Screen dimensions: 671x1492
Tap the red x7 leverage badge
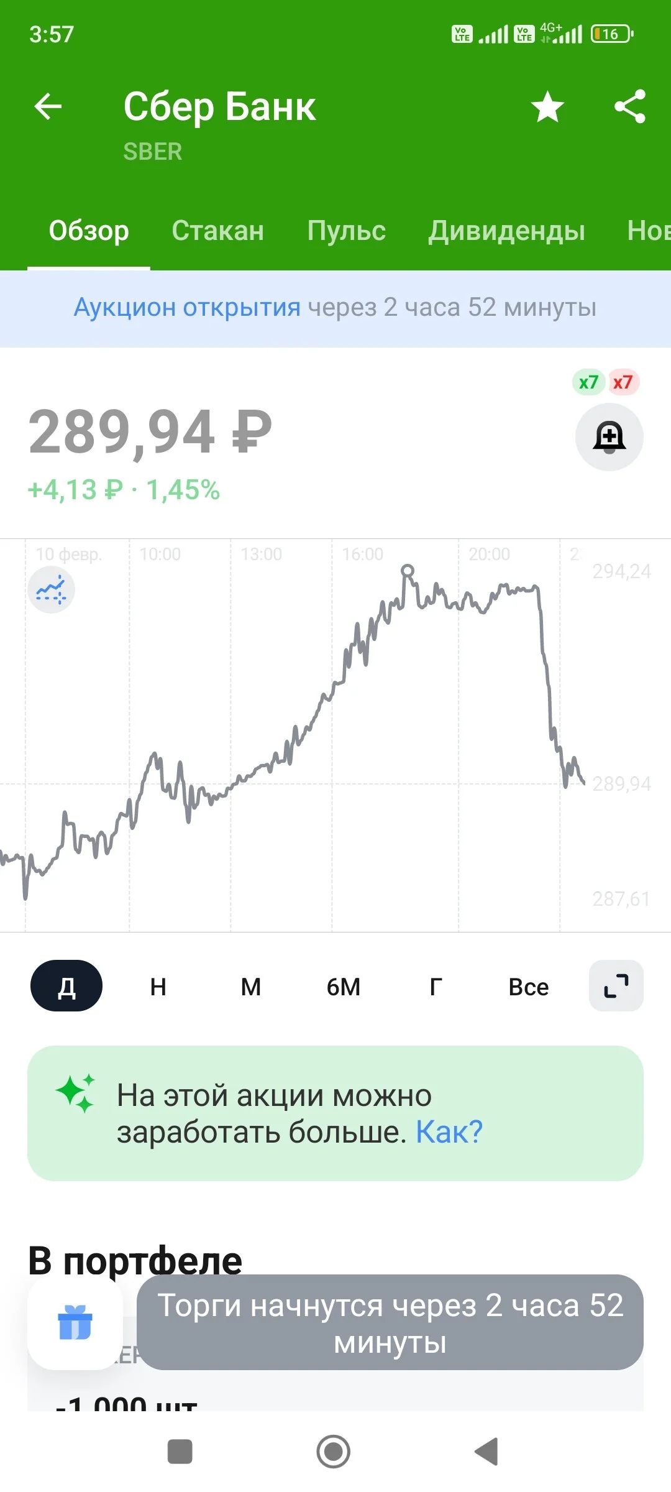(x=623, y=382)
